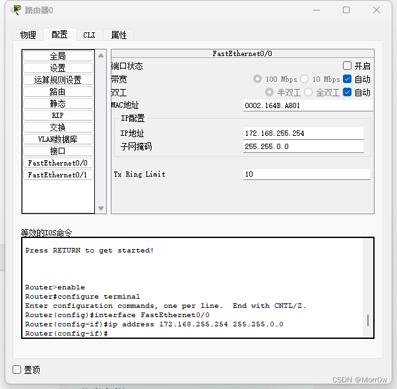Switch to the 配置 tab
Image resolution: width=397 pixels, height=389 pixels.
click(x=60, y=34)
